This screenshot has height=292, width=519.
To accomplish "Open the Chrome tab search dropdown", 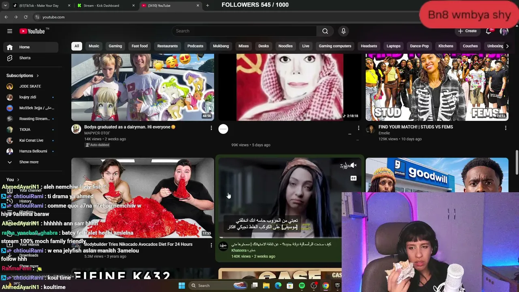I will tap(5, 5).
